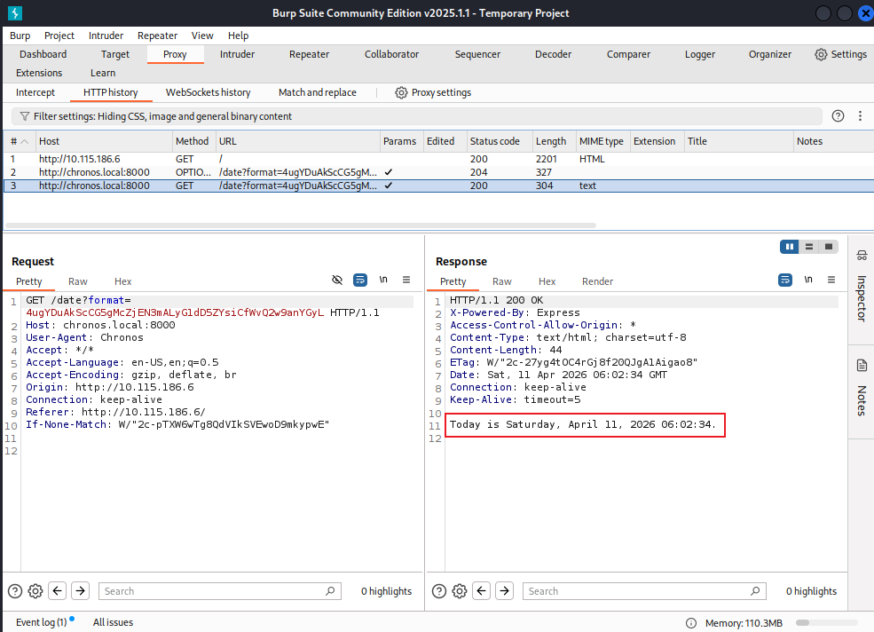Click the memory usage progress bar
This screenshot has width=874, height=632.
[827, 622]
